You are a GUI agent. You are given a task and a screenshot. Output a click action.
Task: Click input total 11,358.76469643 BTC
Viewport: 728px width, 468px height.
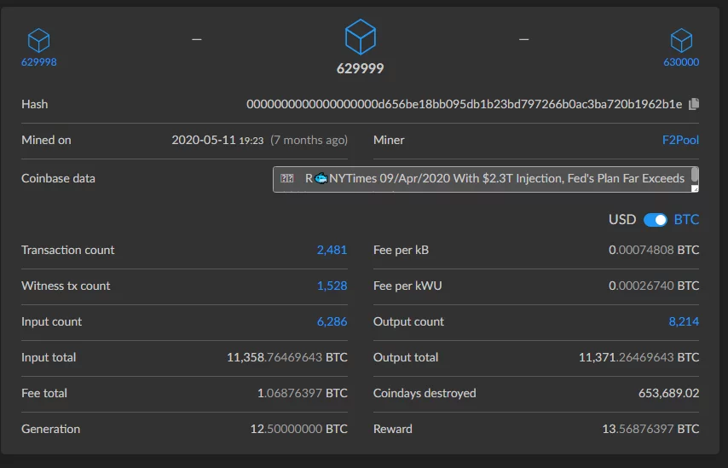click(287, 357)
